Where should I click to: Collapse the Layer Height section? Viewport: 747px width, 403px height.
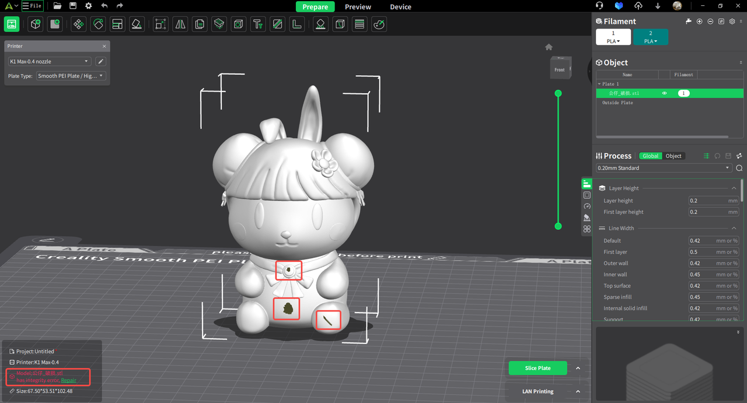point(734,188)
